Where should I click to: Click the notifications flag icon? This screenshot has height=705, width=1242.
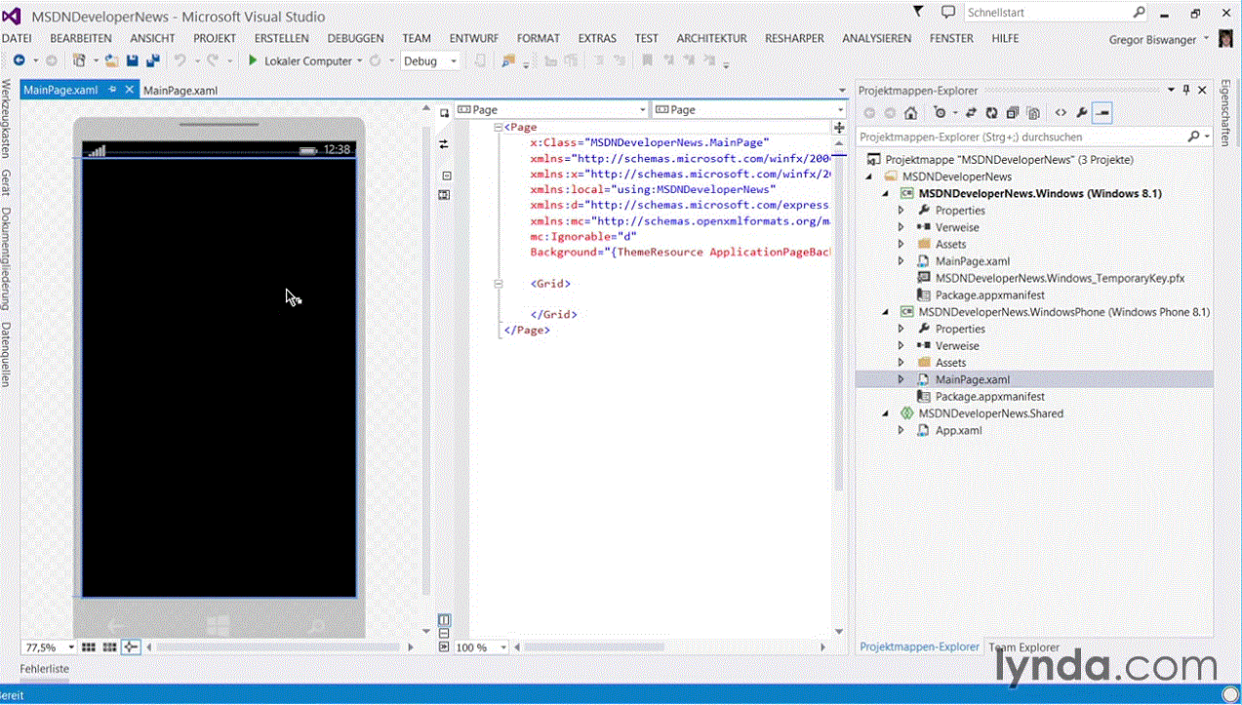(918, 11)
